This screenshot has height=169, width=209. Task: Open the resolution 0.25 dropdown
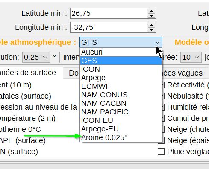(x=36, y=57)
